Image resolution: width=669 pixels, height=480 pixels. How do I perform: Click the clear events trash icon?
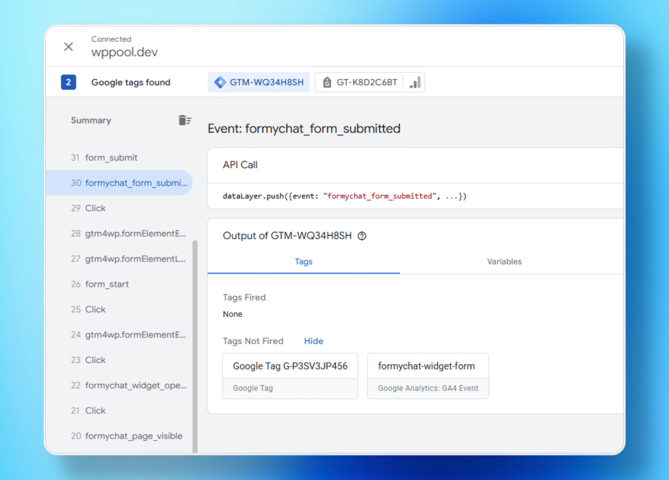point(185,120)
